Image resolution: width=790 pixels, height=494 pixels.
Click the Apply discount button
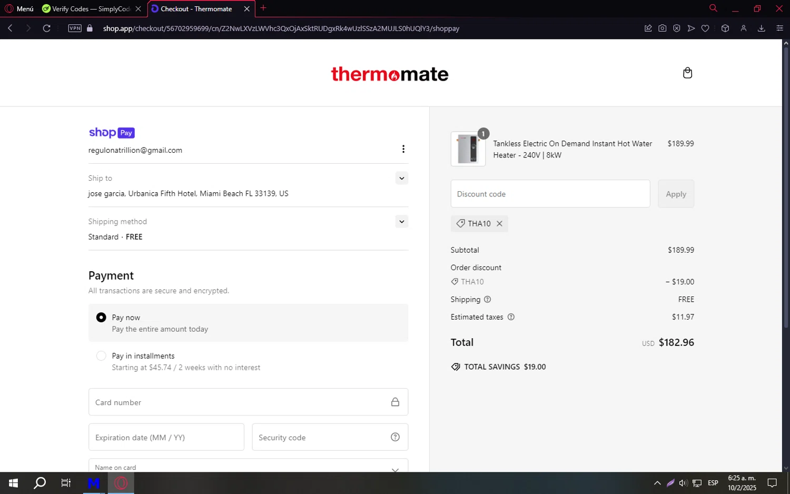[x=676, y=194]
